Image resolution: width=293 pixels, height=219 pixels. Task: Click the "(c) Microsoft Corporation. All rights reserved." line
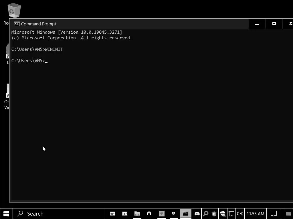click(x=72, y=38)
